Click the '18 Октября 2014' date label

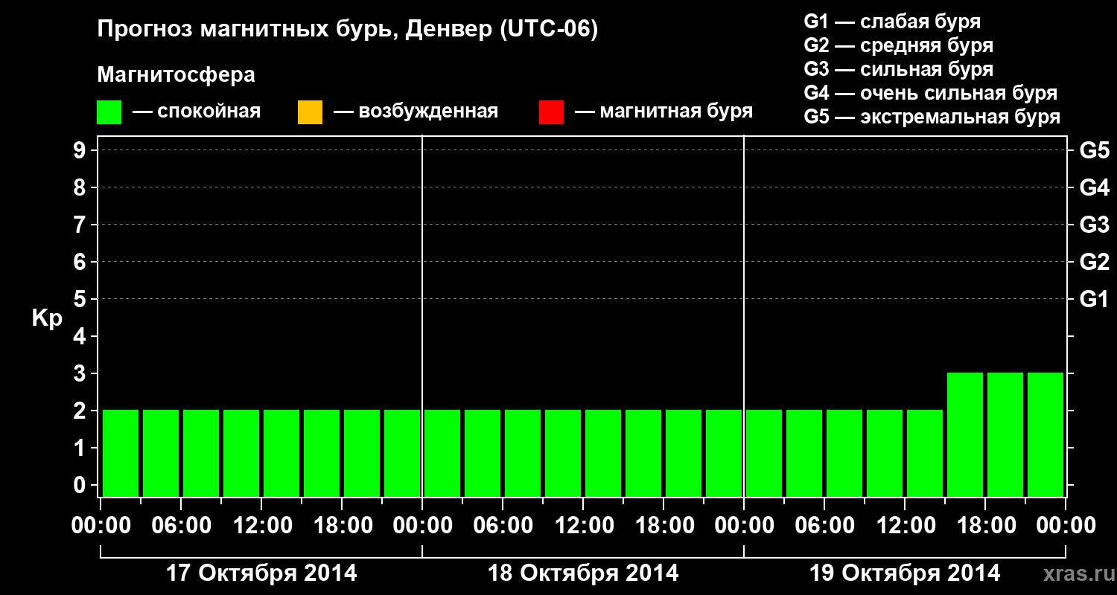click(x=583, y=573)
